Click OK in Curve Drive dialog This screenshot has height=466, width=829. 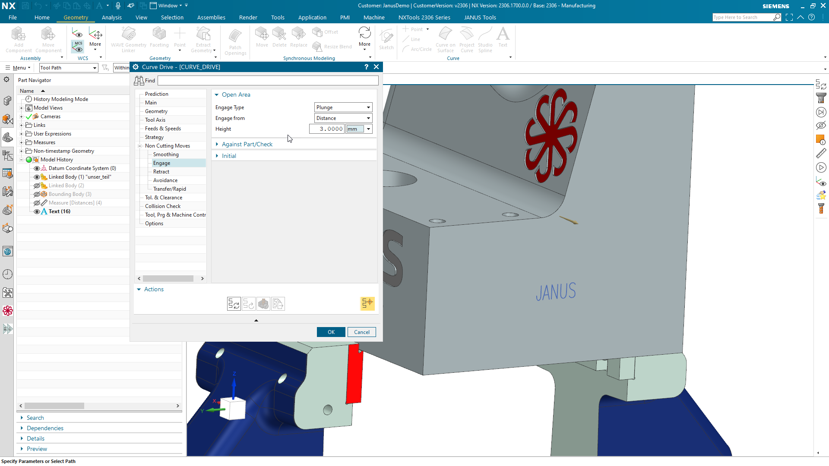[x=331, y=332]
